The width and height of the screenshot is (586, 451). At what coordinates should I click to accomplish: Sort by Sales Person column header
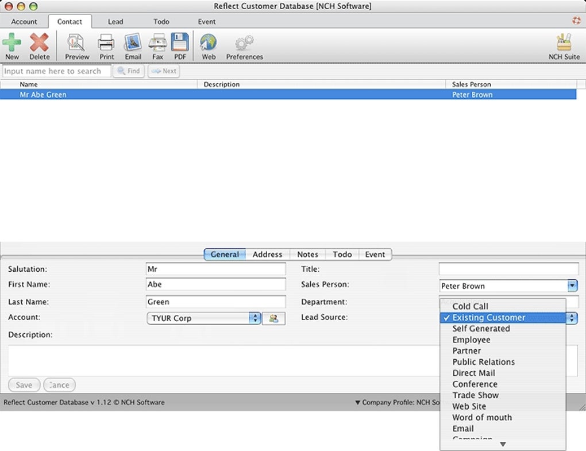511,84
